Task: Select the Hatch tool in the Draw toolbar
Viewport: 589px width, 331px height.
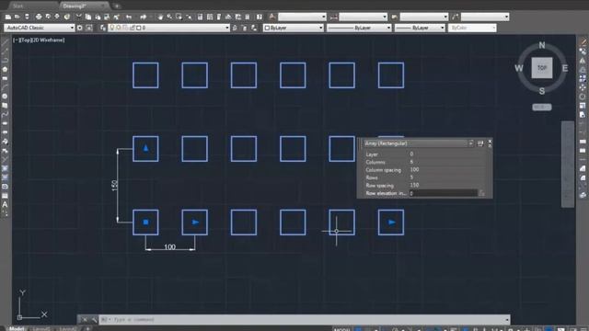Action: 5,168
